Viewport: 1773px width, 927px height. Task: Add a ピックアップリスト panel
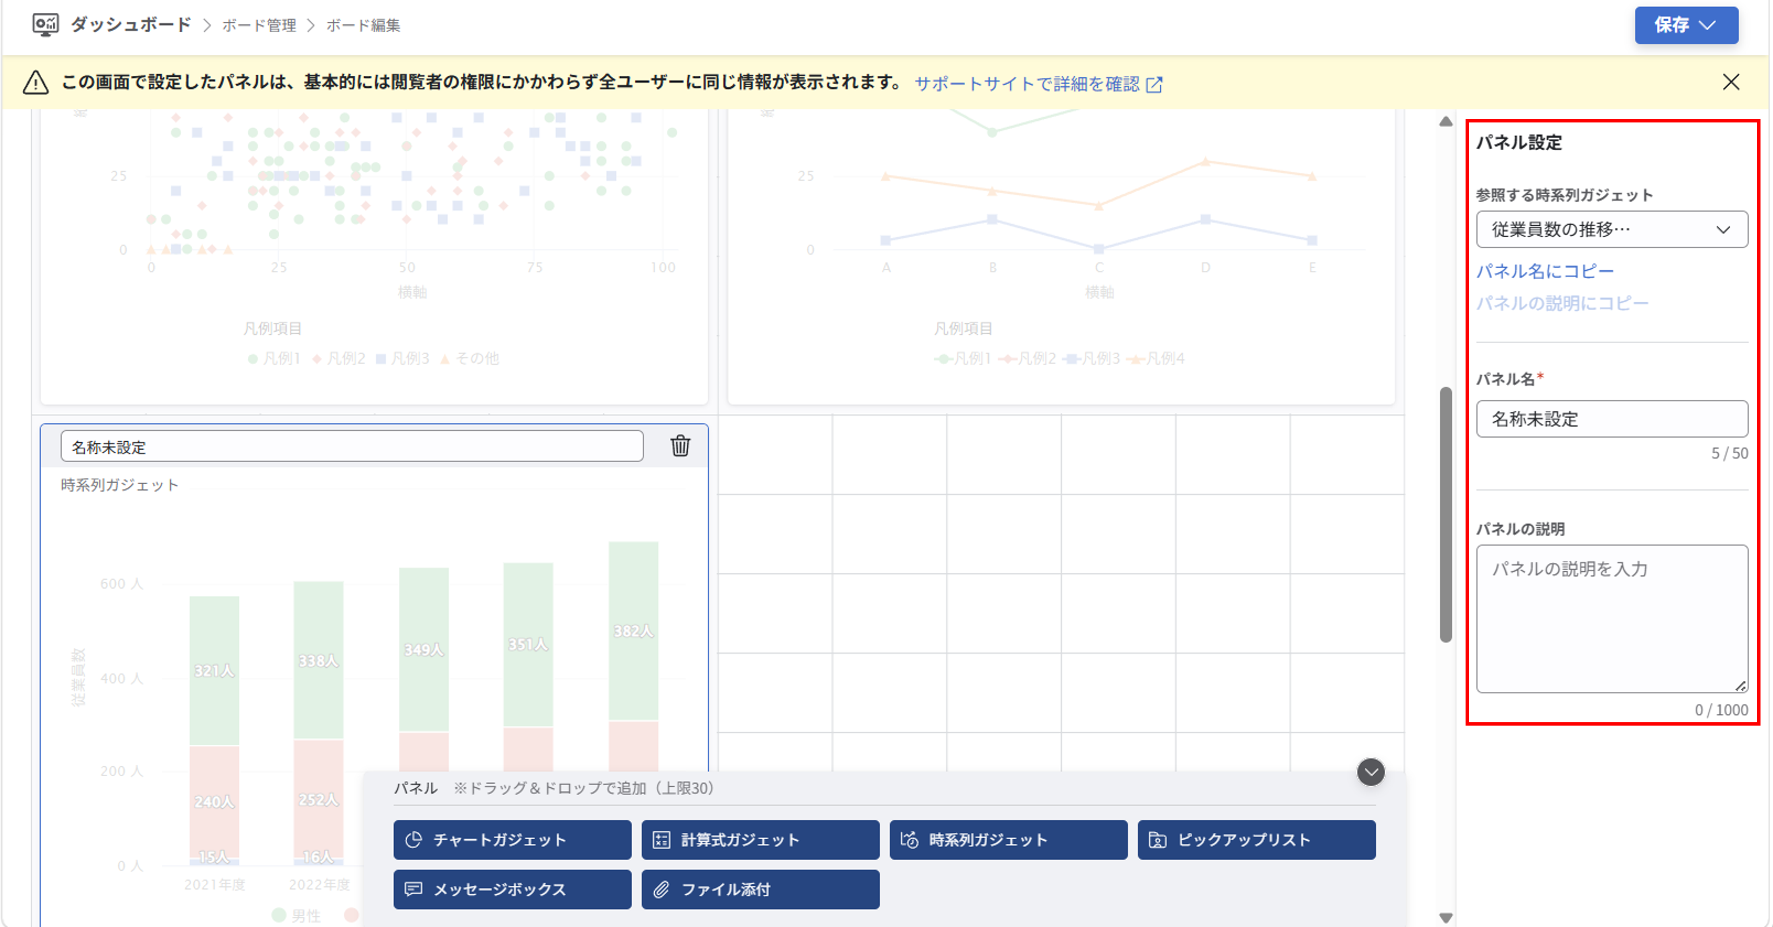[x=1256, y=840]
